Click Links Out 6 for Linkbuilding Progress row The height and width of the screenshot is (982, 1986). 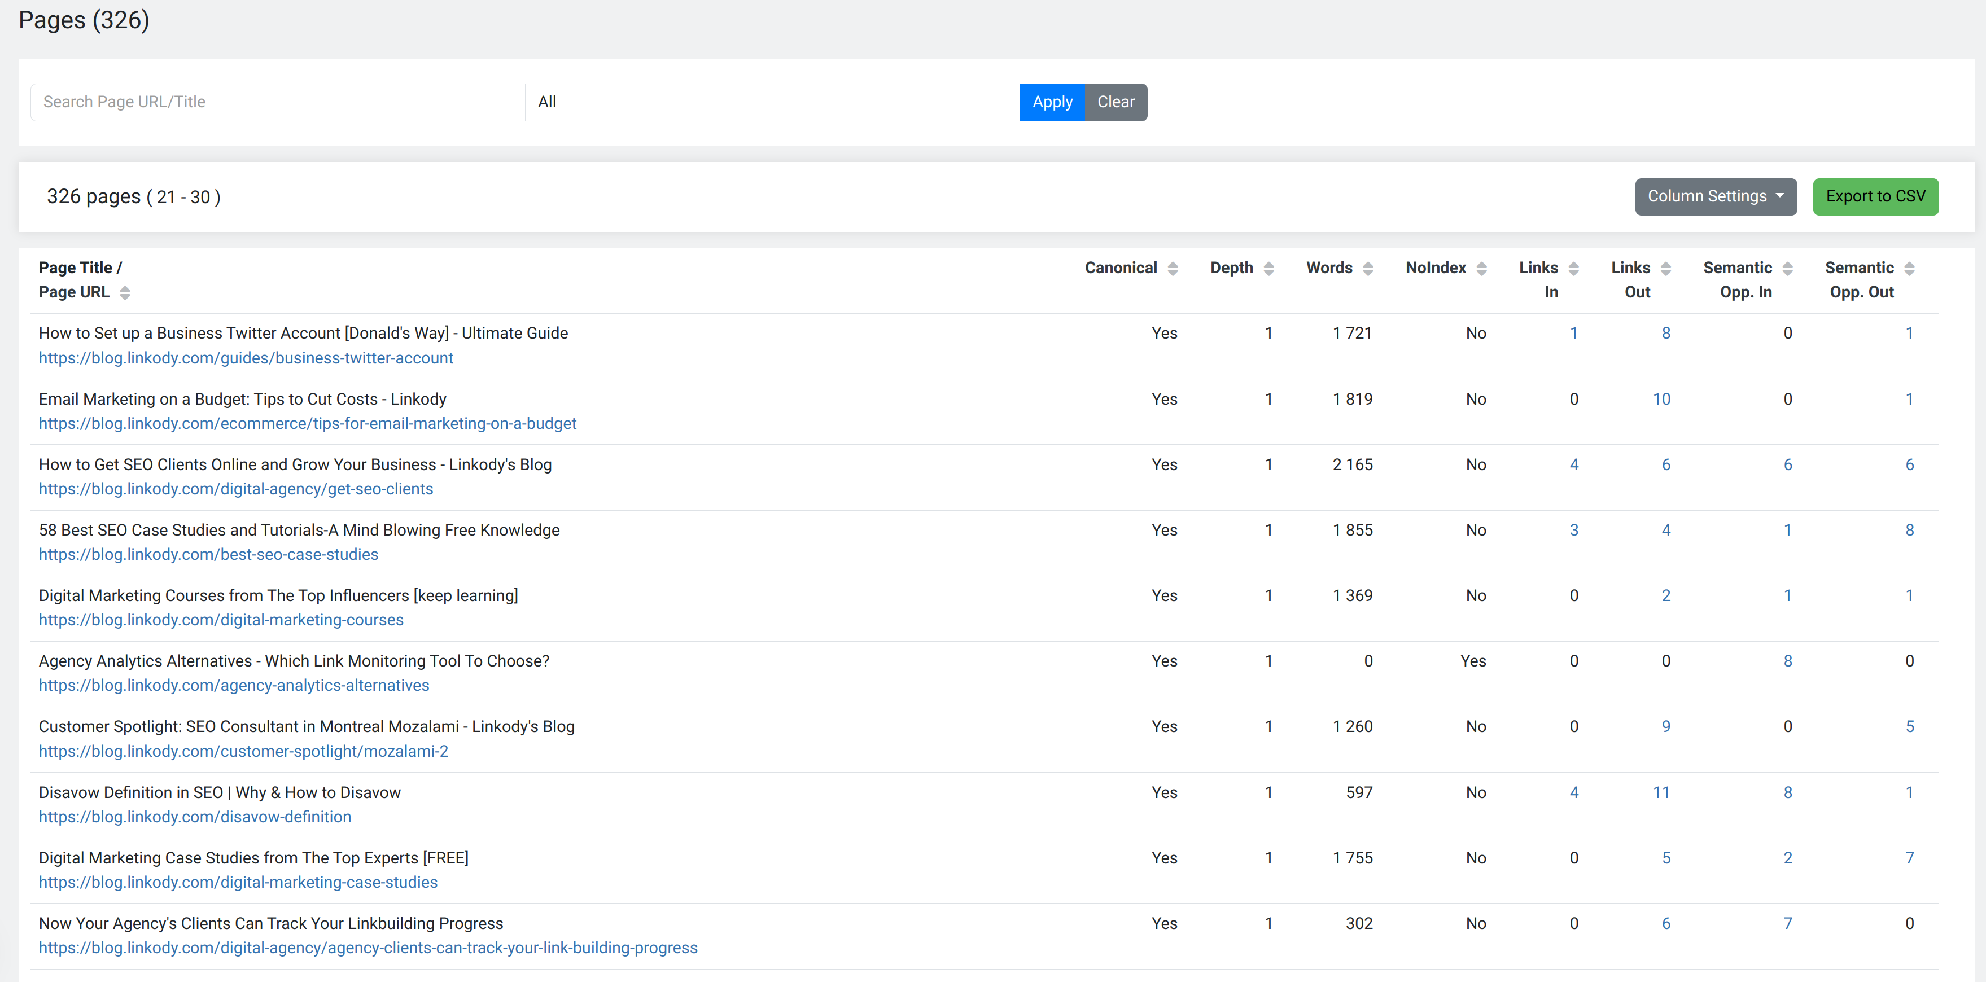click(1665, 923)
